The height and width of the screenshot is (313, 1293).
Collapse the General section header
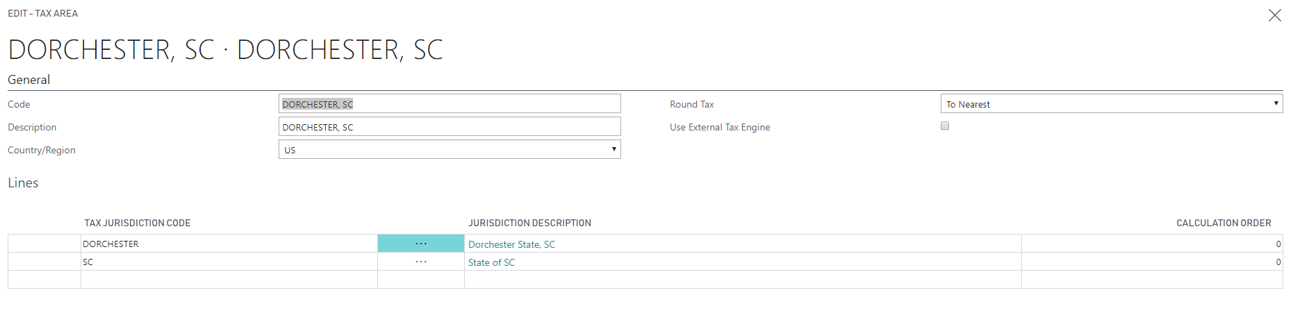[x=28, y=80]
